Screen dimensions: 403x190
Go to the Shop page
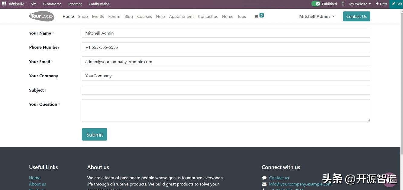click(83, 17)
